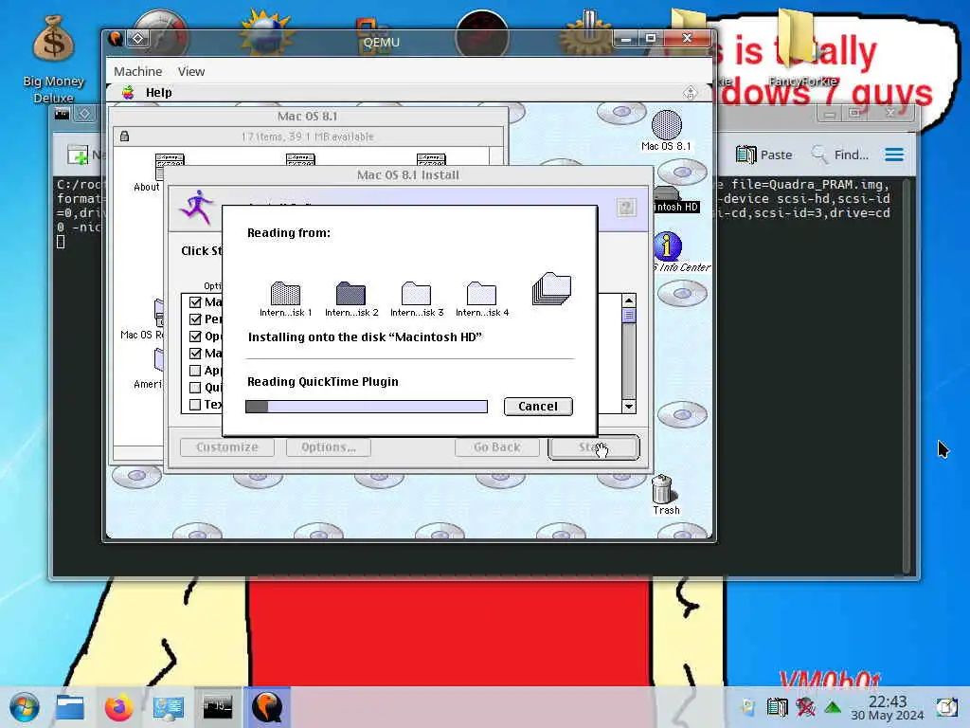
Task: Switch to the QEMU taskbar item
Action: tap(267, 707)
